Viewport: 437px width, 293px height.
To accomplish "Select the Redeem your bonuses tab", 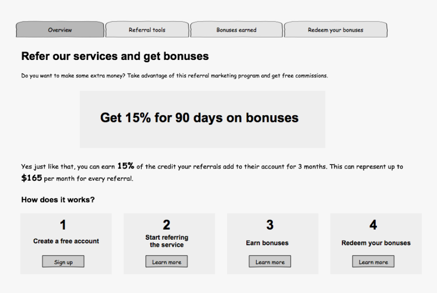I will 335,30.
